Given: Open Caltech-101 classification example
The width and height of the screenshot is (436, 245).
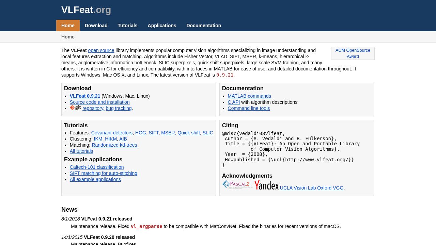Looking at the screenshot, I should coord(97,167).
